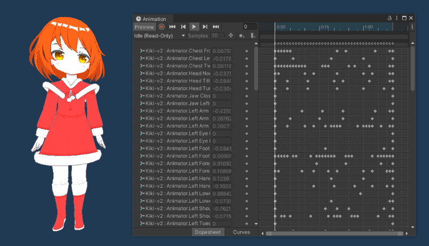Select the Animator.Jaw Clos property row

194,96
